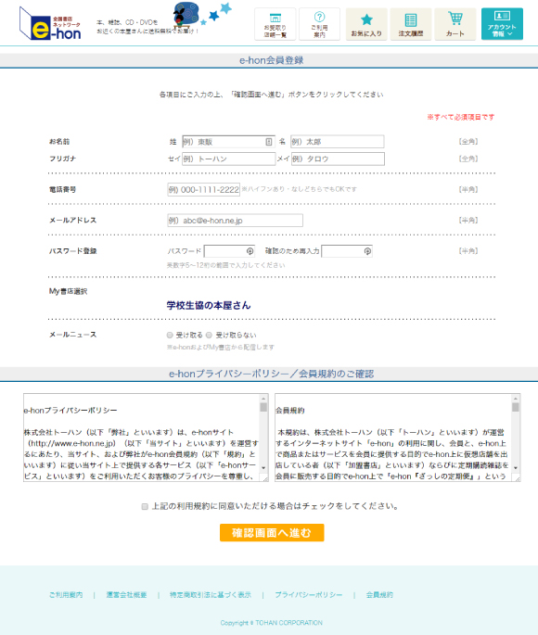
Task: Click the My書店選択 label
Action: [x=68, y=291]
